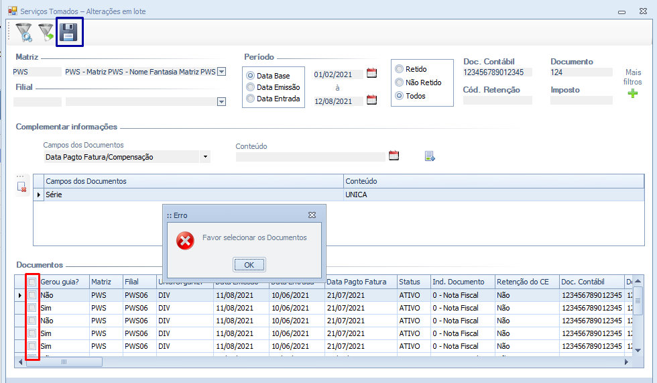Check the select-all documents header checkbox
The height and width of the screenshot is (383, 657).
tap(32, 282)
